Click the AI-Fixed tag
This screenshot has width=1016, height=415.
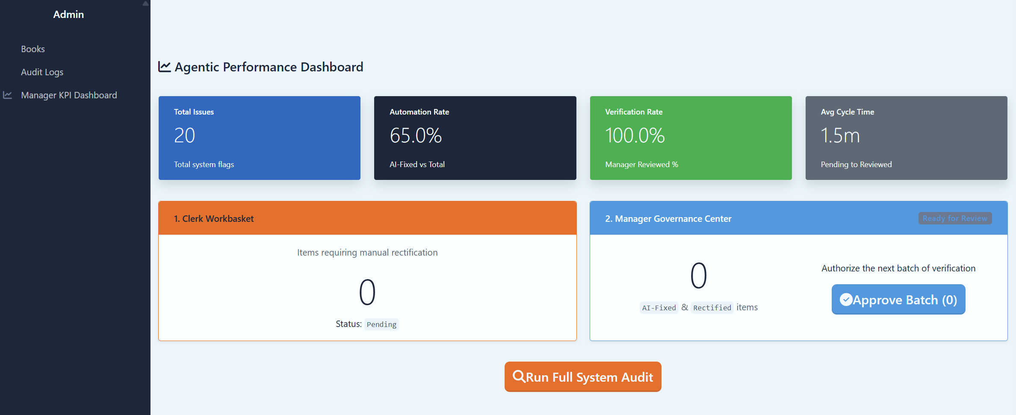pos(659,308)
